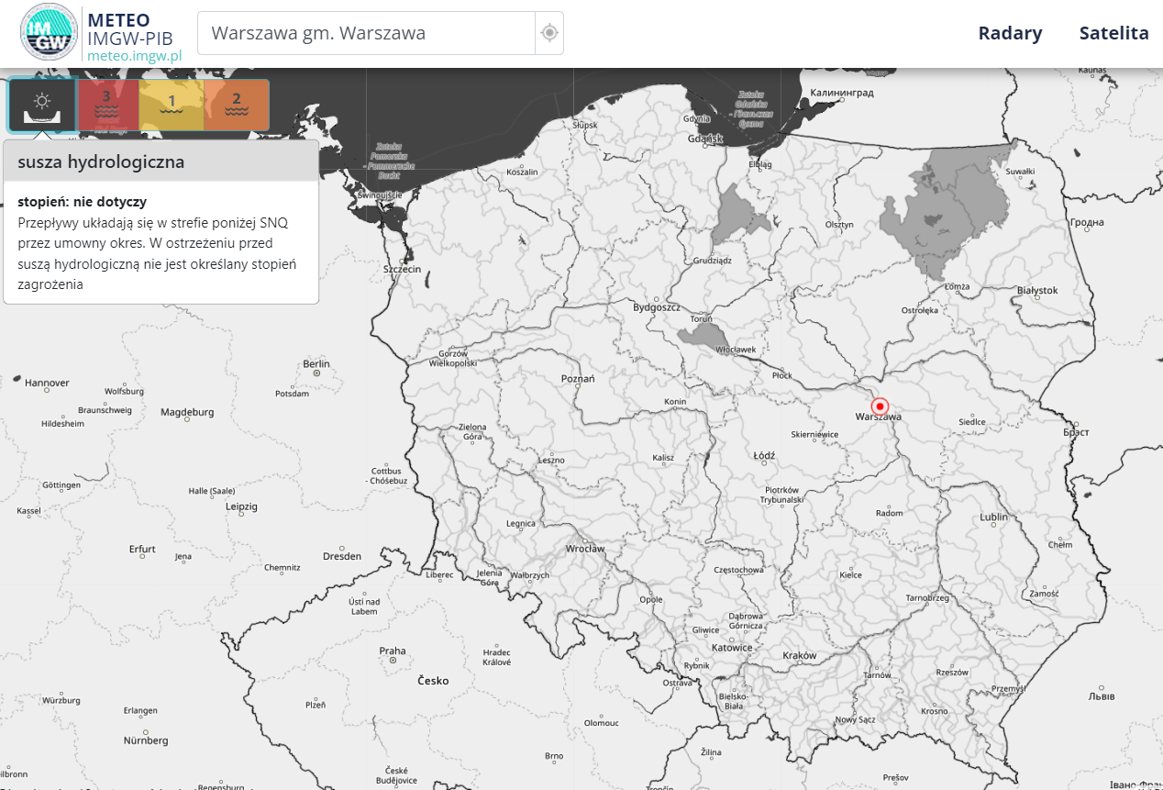The image size is (1163, 790).
Task: Select the red level 3 flood warning
Action: coord(107,105)
